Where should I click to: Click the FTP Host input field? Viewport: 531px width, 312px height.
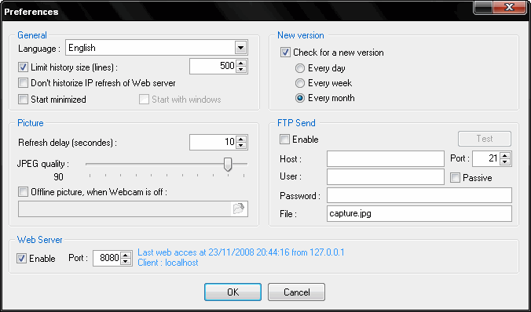(x=386, y=159)
